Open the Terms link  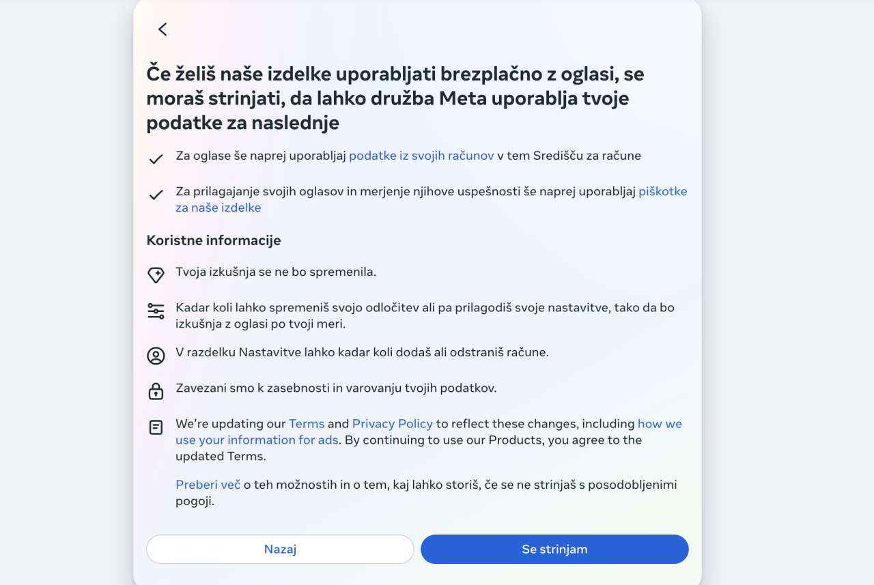(307, 424)
